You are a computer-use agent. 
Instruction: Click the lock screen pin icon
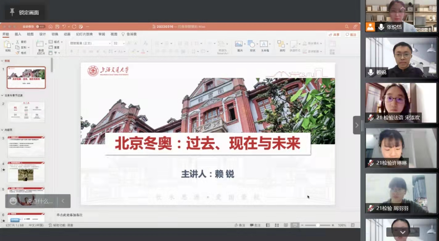(12, 12)
